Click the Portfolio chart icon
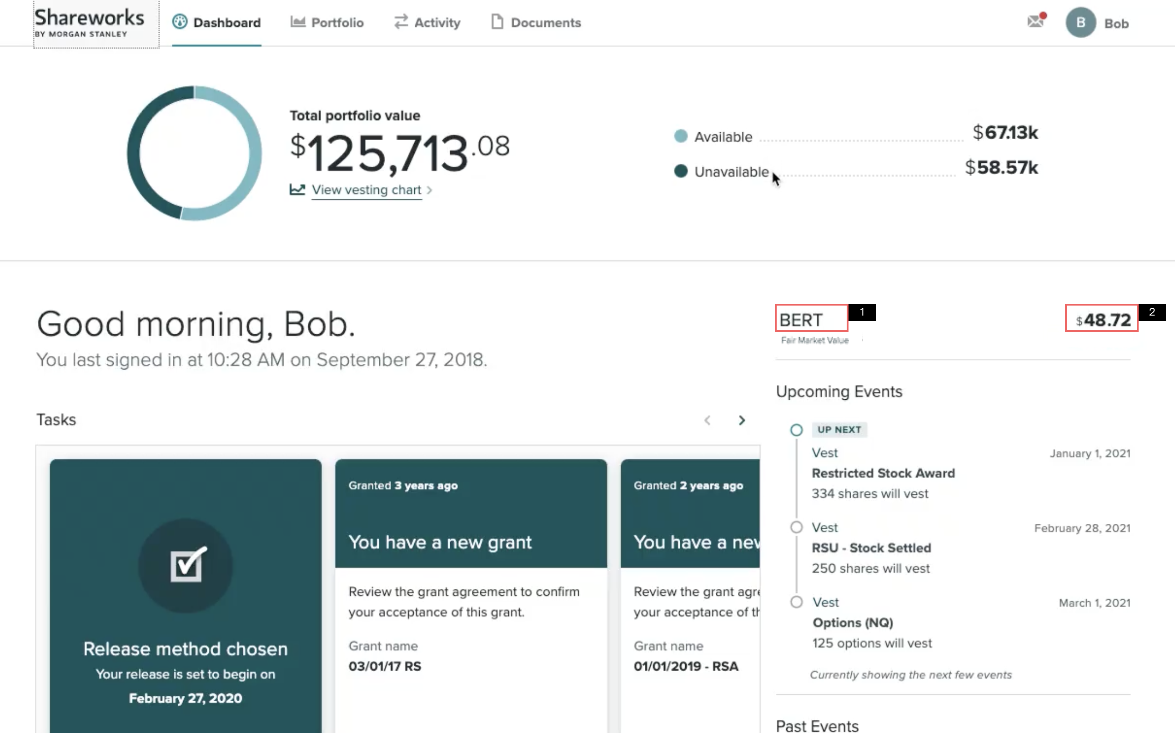This screenshot has height=733, width=1175. click(x=298, y=22)
